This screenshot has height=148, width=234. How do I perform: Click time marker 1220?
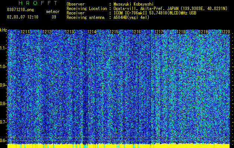(225, 32)
